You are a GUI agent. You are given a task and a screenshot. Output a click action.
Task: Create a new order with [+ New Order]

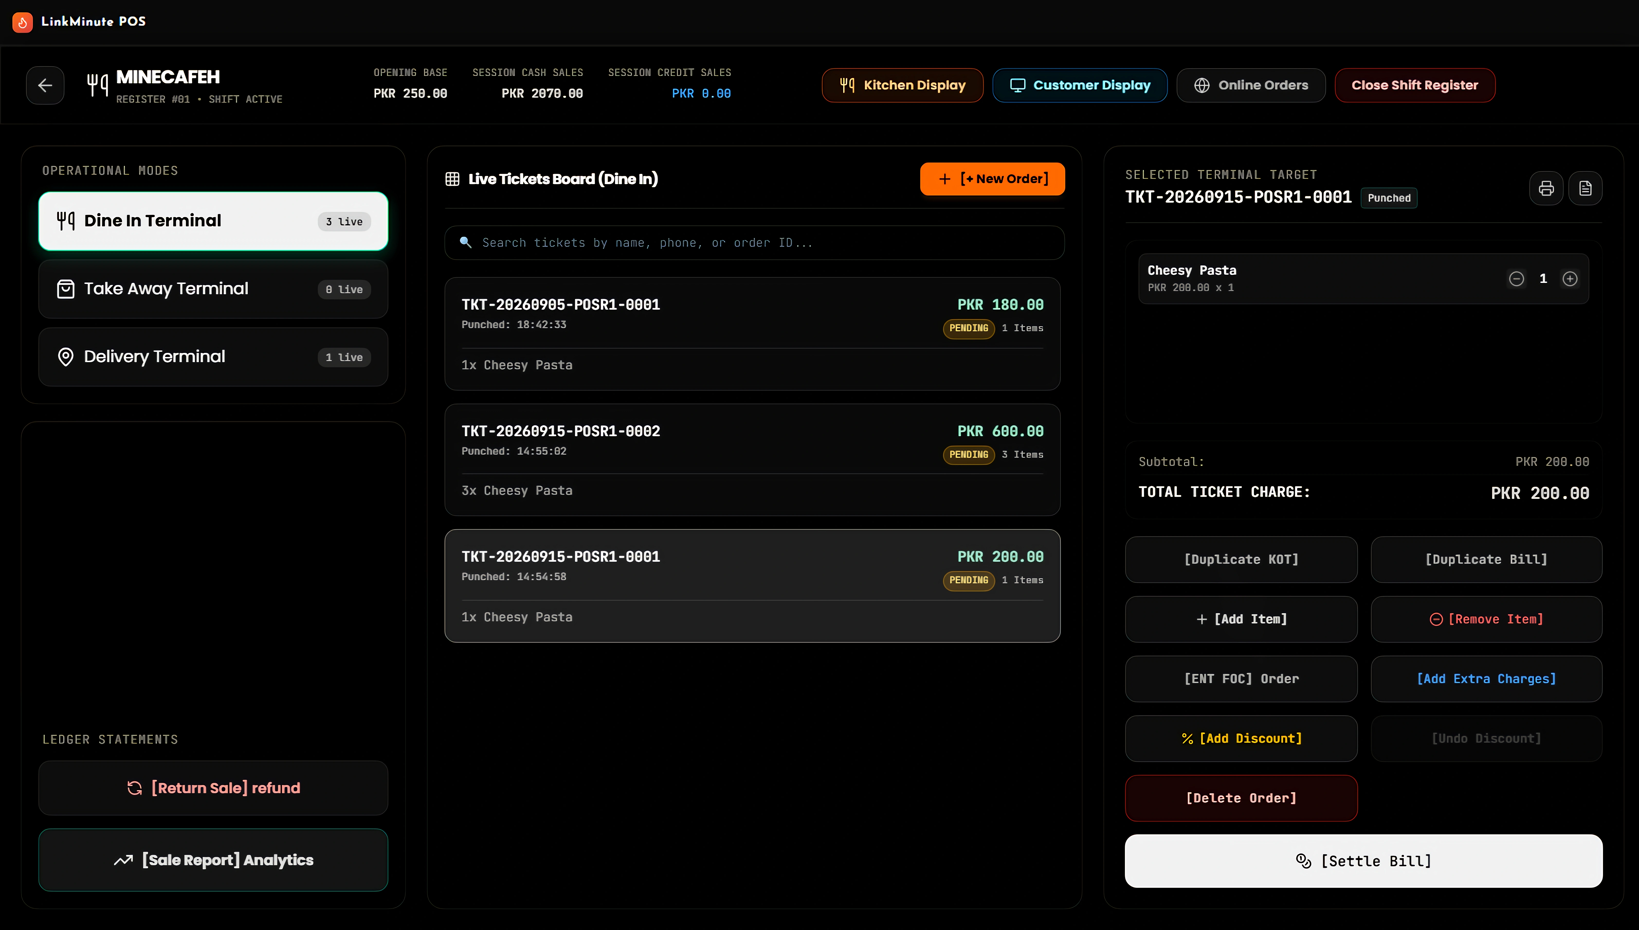point(992,179)
